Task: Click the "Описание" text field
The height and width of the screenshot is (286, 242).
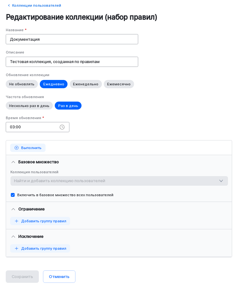Action: [x=72, y=61]
